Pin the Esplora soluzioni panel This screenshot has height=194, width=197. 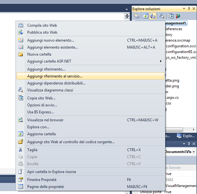coord(189,9)
